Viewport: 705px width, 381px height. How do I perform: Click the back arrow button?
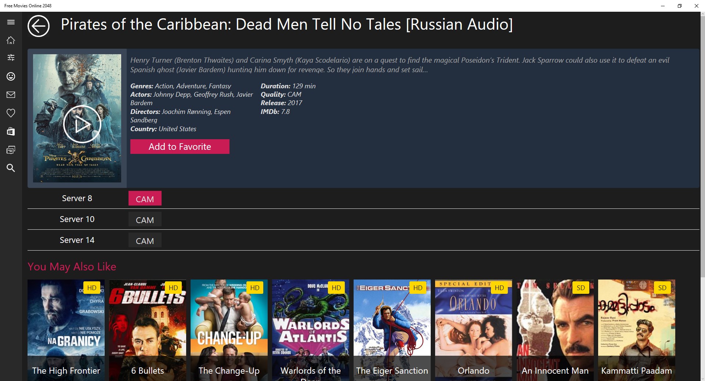coord(39,26)
